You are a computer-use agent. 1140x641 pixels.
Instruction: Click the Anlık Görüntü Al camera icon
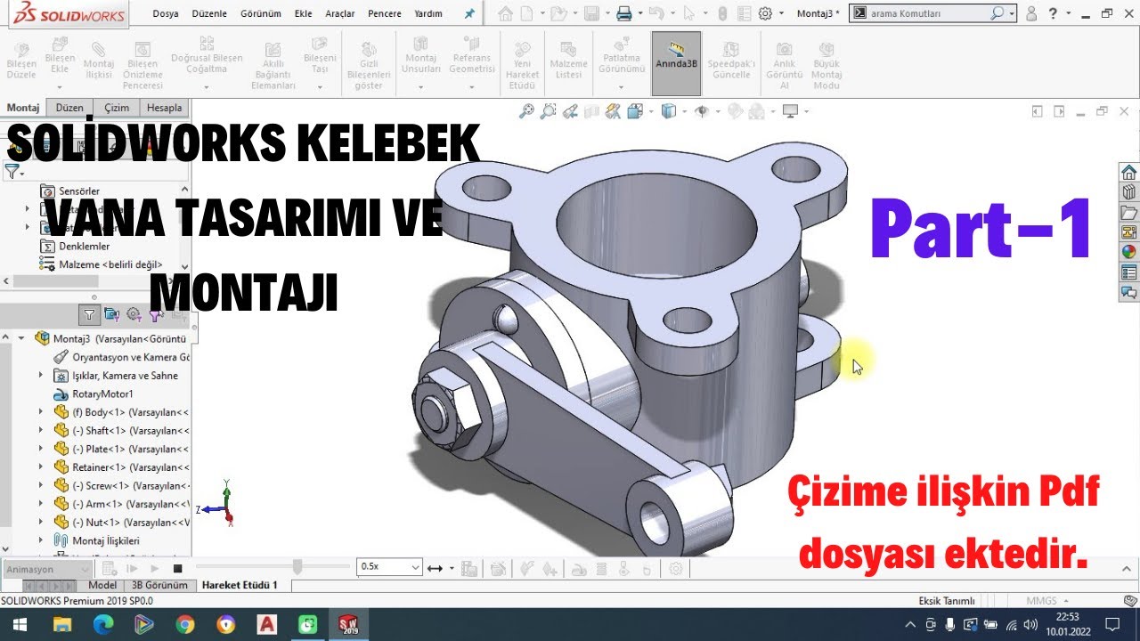pos(784,49)
